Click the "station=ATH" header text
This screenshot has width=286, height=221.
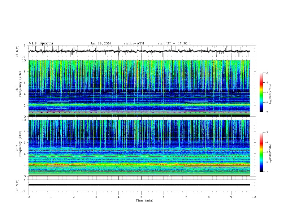[134, 43]
